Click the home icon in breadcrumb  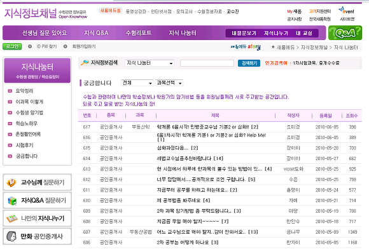click(x=273, y=47)
